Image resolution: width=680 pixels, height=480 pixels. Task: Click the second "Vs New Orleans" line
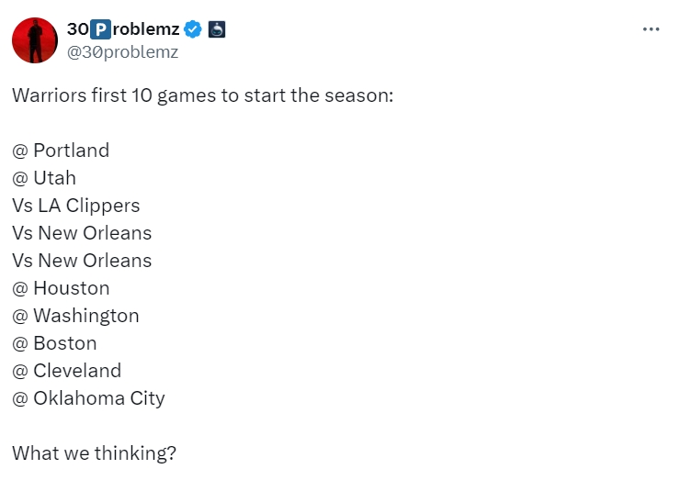[82, 261]
